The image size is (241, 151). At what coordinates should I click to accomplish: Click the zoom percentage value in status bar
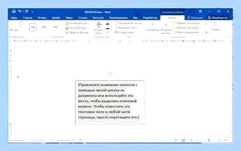(x=226, y=140)
